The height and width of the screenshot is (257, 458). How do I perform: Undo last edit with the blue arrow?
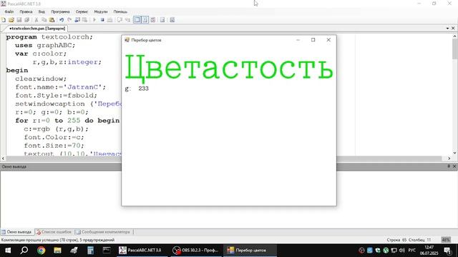(62, 20)
